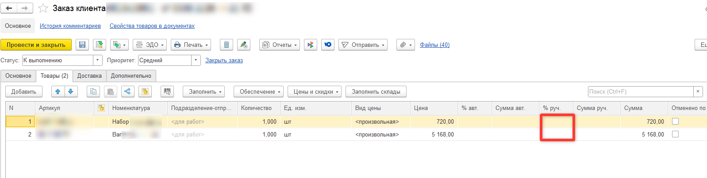This screenshot has width=707, height=178.
Task: Focus the Поиск (Ctrl+F) search field
Action: [640, 91]
